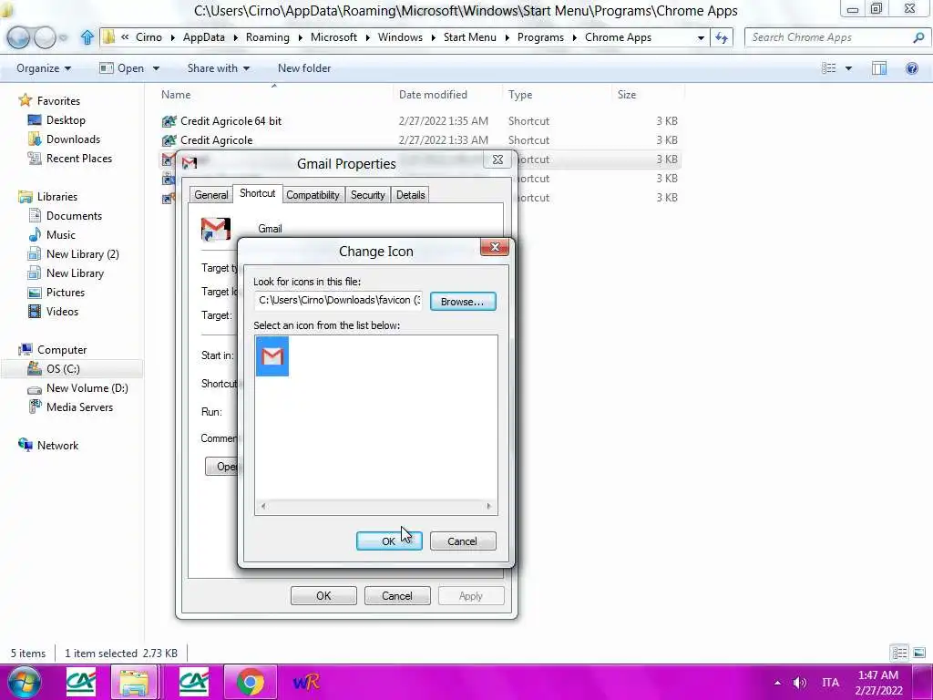Switch to Shortcut tab in Gmail Properties
This screenshot has width=933, height=700.
257,193
